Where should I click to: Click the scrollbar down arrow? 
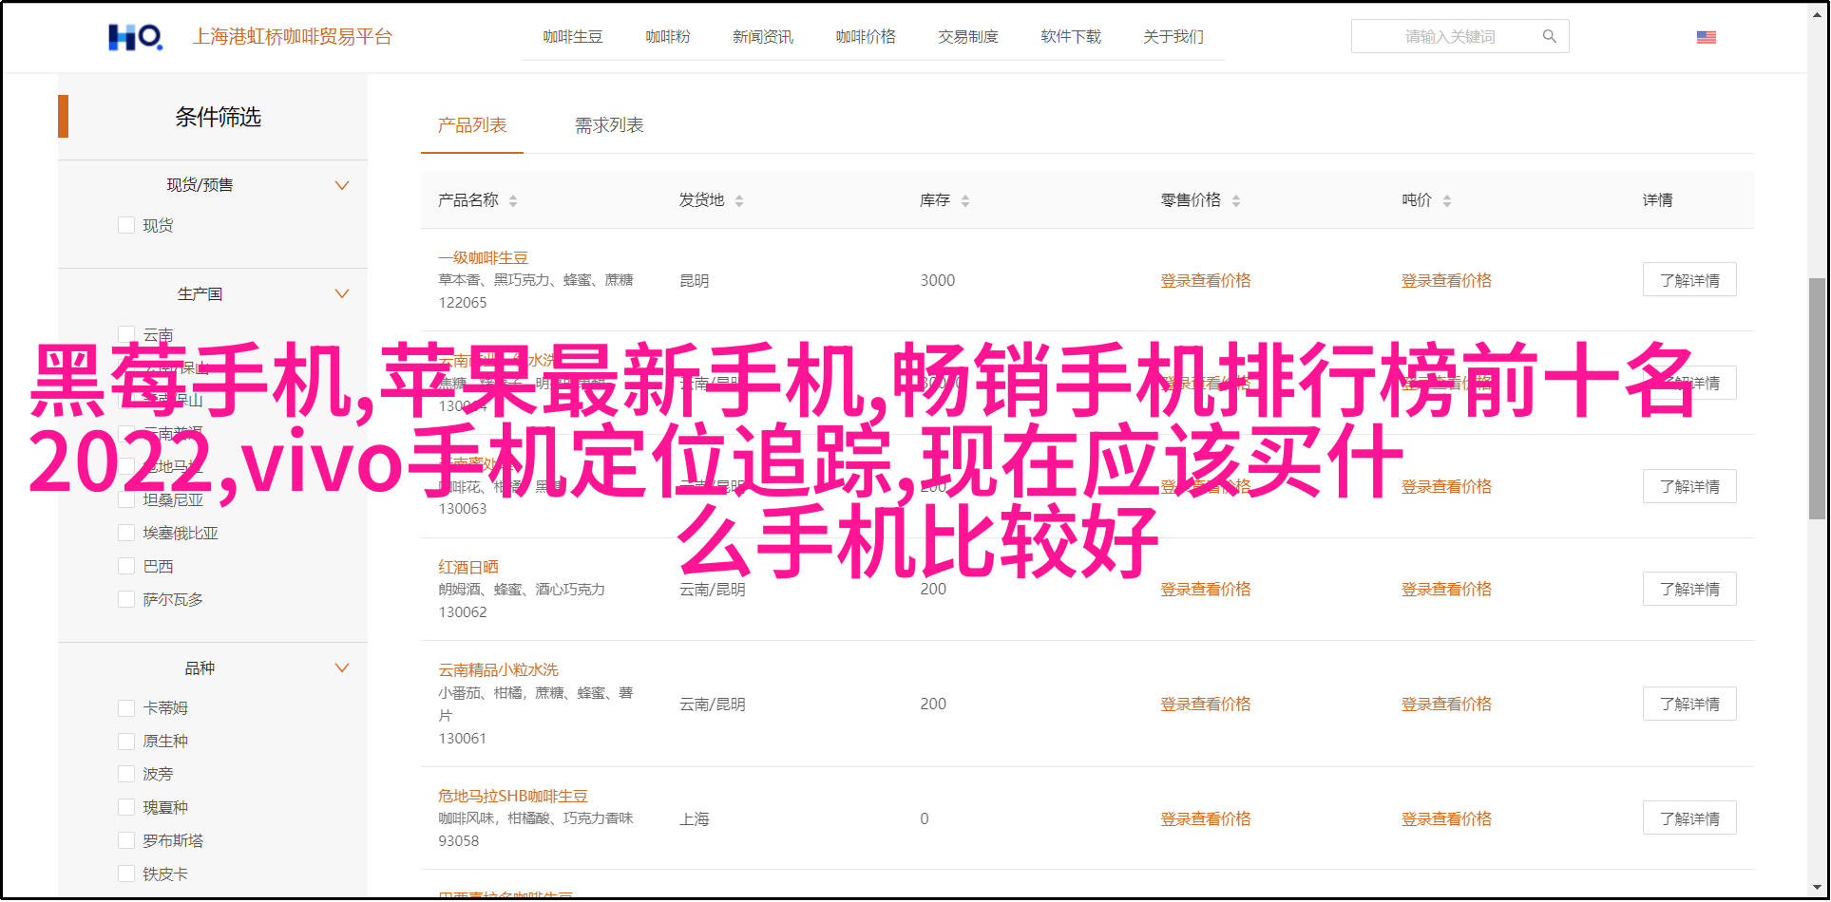(x=1817, y=890)
